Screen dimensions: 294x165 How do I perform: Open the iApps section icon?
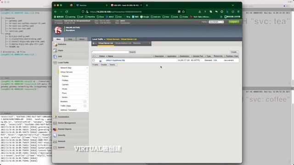pyautogui.click(x=55, y=50)
